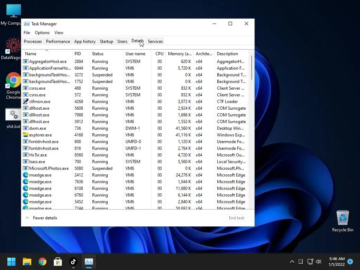Click the DWM-1 user name cell

coord(133,128)
